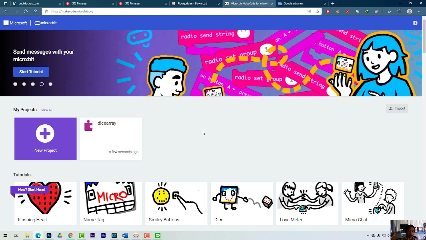
Task: Click the Microsoft logo in the header
Action: pyautogui.click(x=15, y=23)
